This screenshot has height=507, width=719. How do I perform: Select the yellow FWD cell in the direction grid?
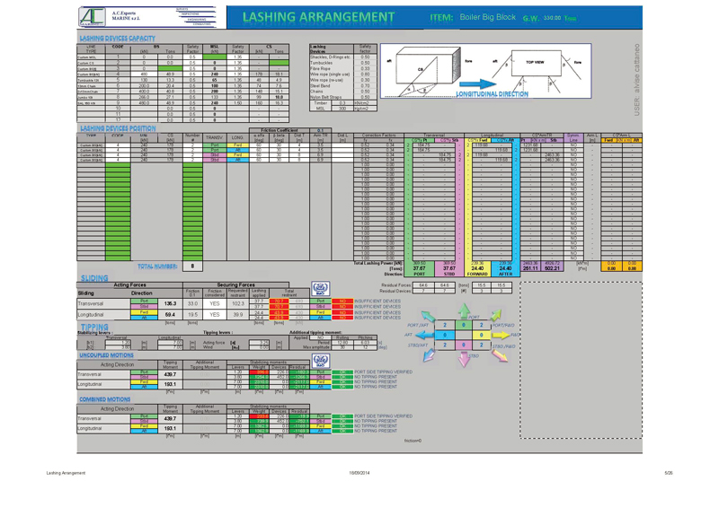point(482,336)
